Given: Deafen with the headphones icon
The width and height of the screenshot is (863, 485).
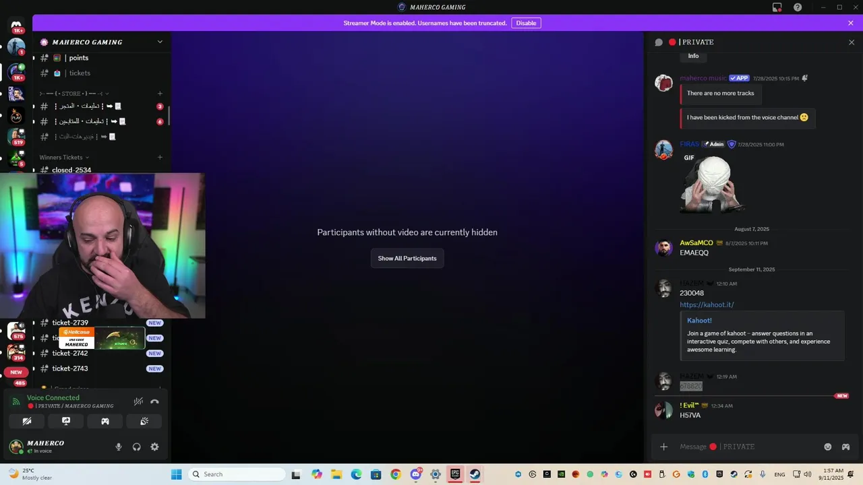Looking at the screenshot, I should [137, 447].
